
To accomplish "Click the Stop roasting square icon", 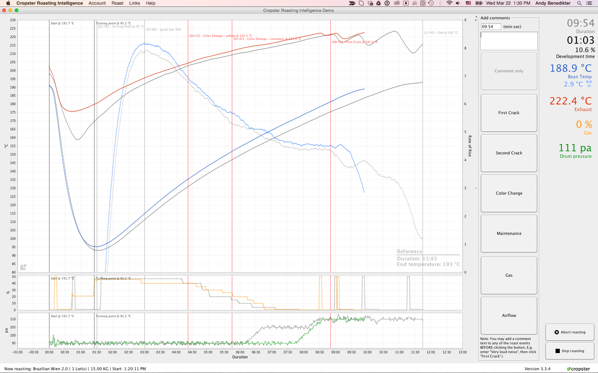I will pyautogui.click(x=558, y=351).
